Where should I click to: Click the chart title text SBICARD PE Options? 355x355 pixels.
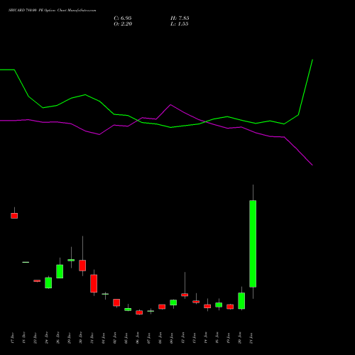pyautogui.click(x=53, y=11)
